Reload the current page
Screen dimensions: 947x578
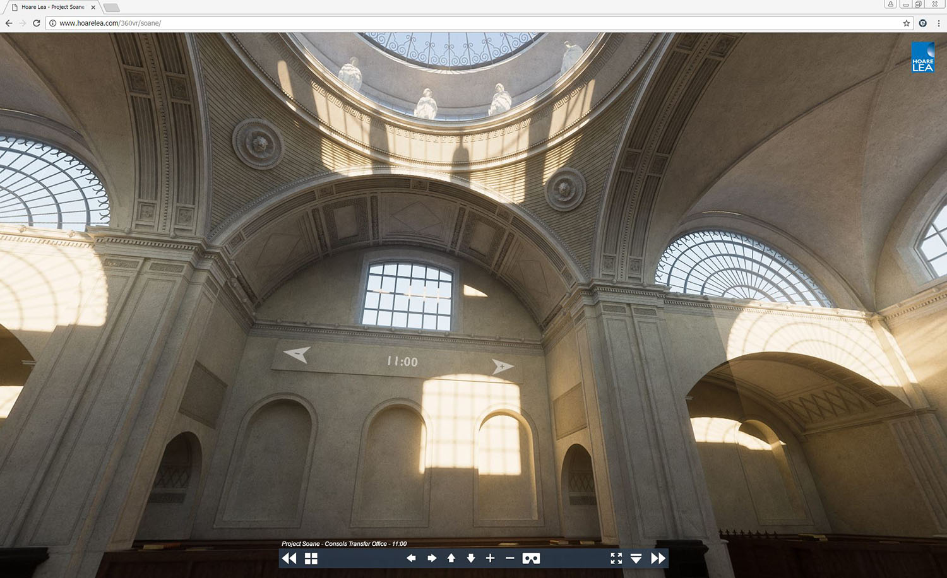37,23
